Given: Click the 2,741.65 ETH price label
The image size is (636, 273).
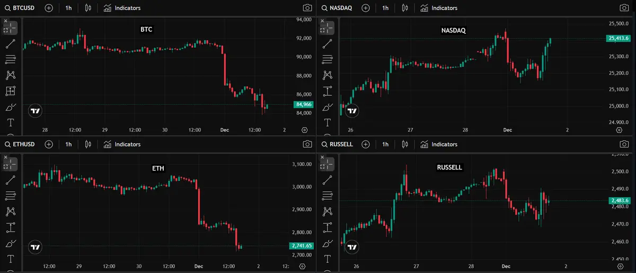Looking at the screenshot, I should tap(302, 246).
